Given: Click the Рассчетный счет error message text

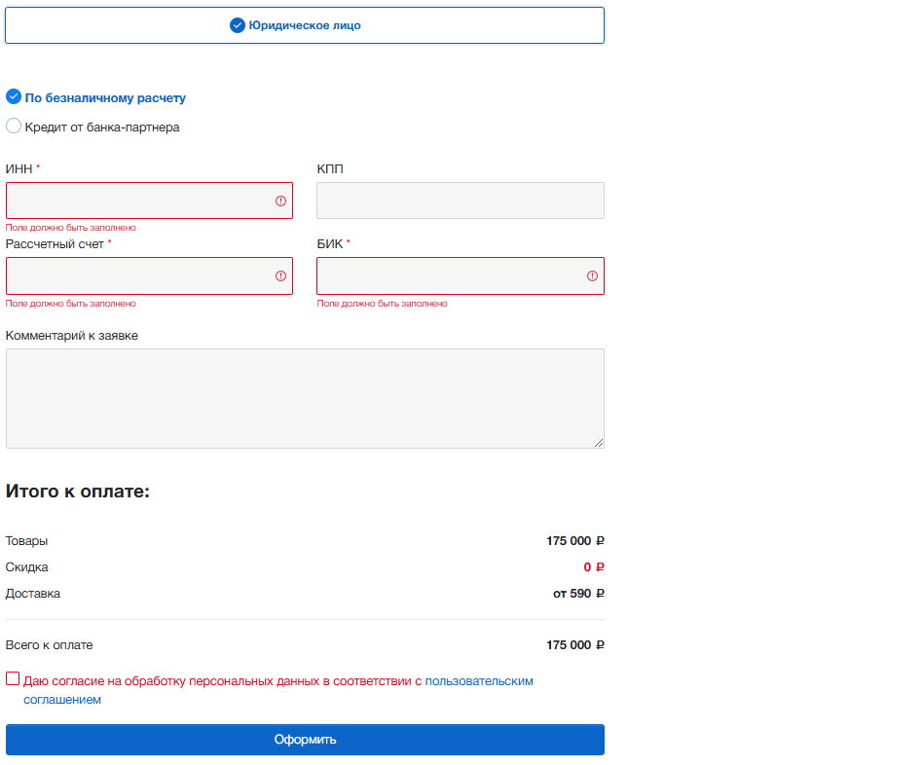Looking at the screenshot, I should 71,304.
